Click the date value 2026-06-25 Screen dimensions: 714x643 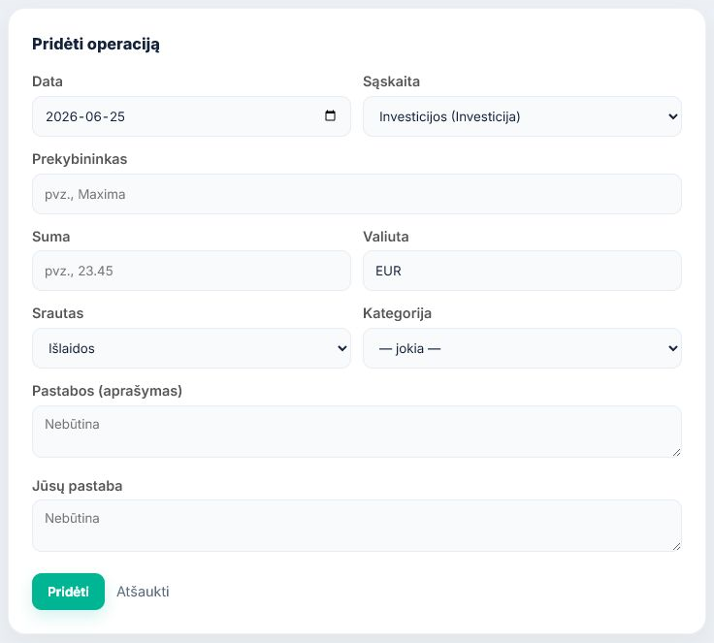(85, 116)
